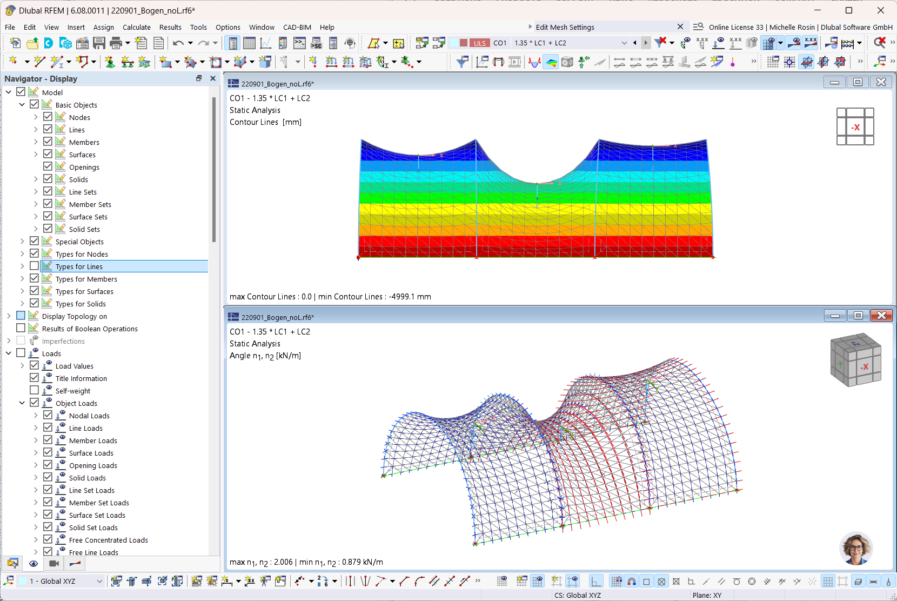Open the Insert menu

pos(76,27)
